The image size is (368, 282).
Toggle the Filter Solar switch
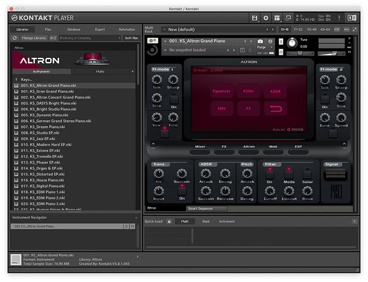point(307,174)
